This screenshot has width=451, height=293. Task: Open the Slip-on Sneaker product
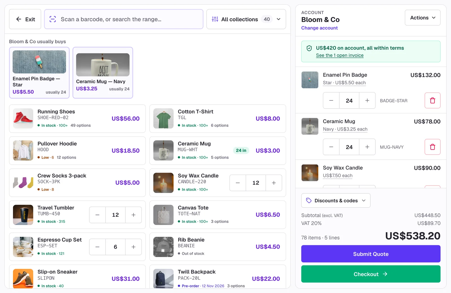pyautogui.click(x=77, y=277)
